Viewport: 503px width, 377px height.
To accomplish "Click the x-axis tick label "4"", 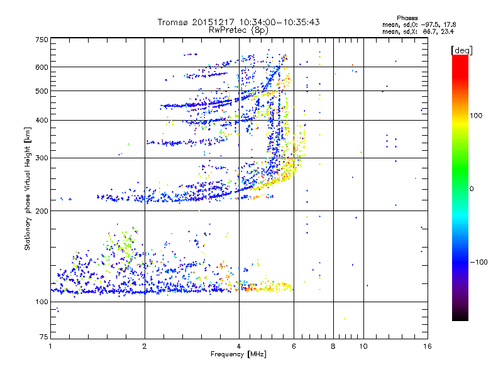I will (x=239, y=346).
